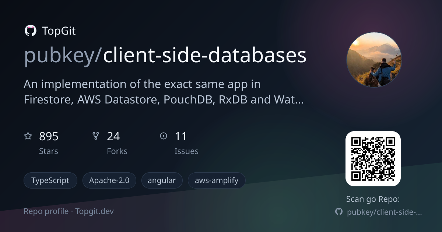This screenshot has height=232, width=442.
Task: Click the issues icon beside 11
Action: pyautogui.click(x=164, y=136)
